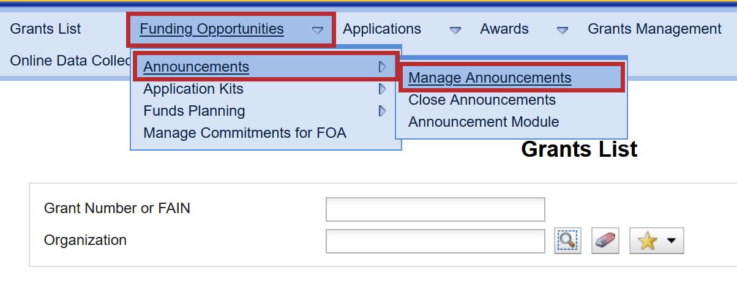Select Manage Commitments for FOA
The height and width of the screenshot is (308, 737).
click(x=245, y=133)
